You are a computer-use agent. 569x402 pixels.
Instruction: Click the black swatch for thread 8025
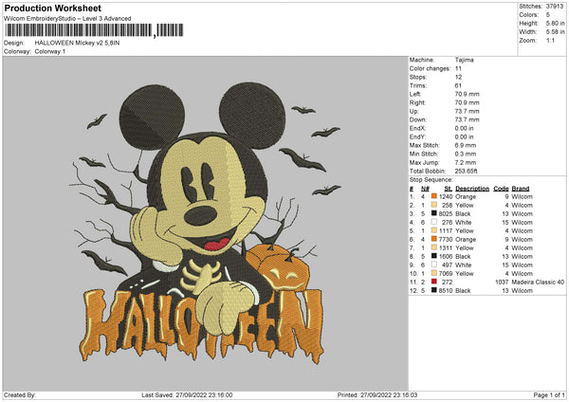pos(433,213)
